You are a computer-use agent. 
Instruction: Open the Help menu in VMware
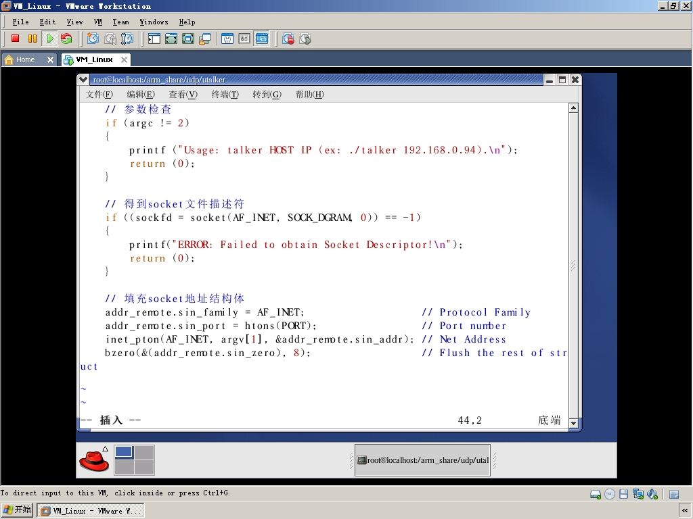tap(187, 22)
